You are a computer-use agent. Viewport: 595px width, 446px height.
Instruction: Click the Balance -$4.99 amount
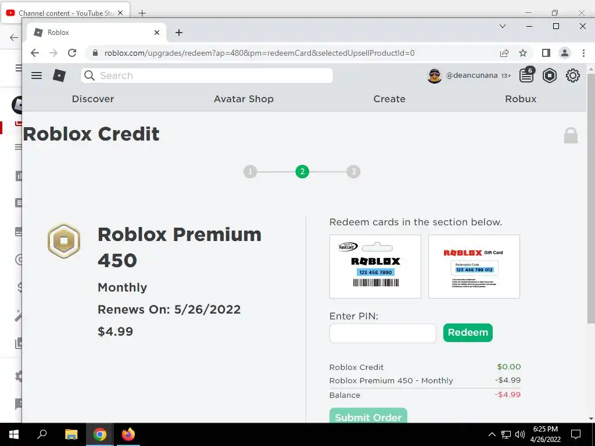pyautogui.click(x=508, y=395)
